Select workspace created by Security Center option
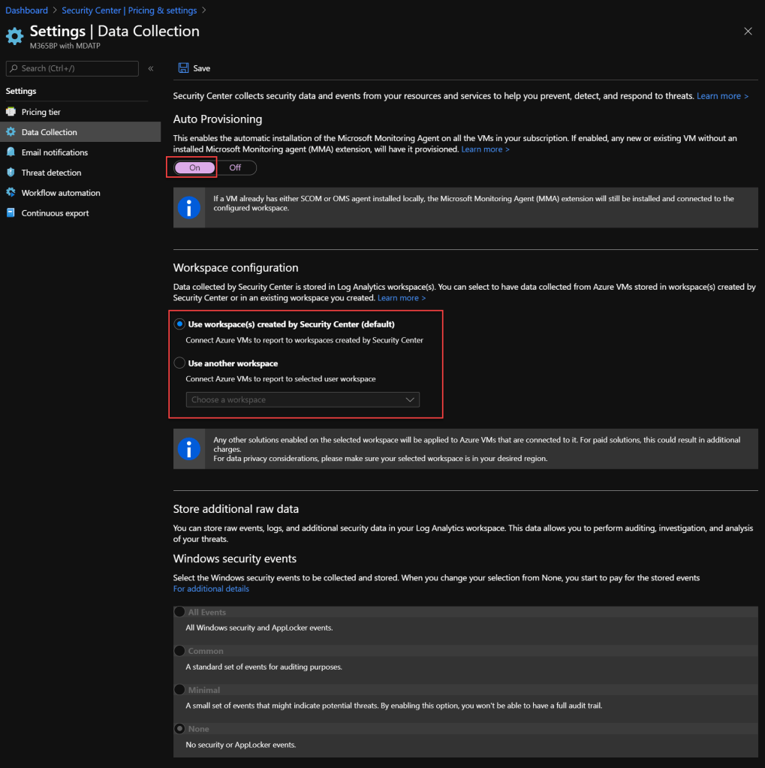 pos(179,324)
